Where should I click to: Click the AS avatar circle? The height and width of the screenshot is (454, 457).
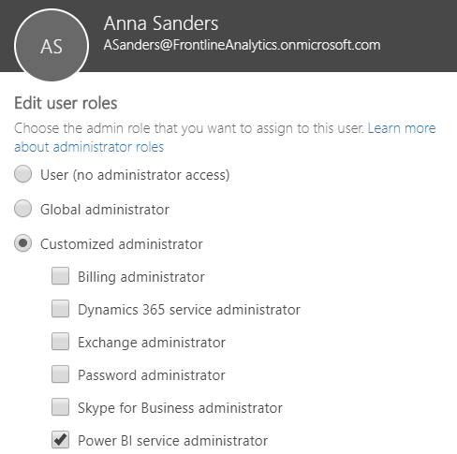(x=52, y=46)
